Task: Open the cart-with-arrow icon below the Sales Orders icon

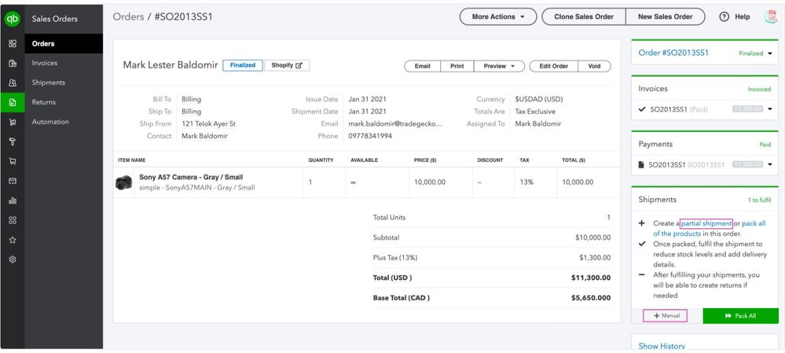Action: [x=13, y=122]
